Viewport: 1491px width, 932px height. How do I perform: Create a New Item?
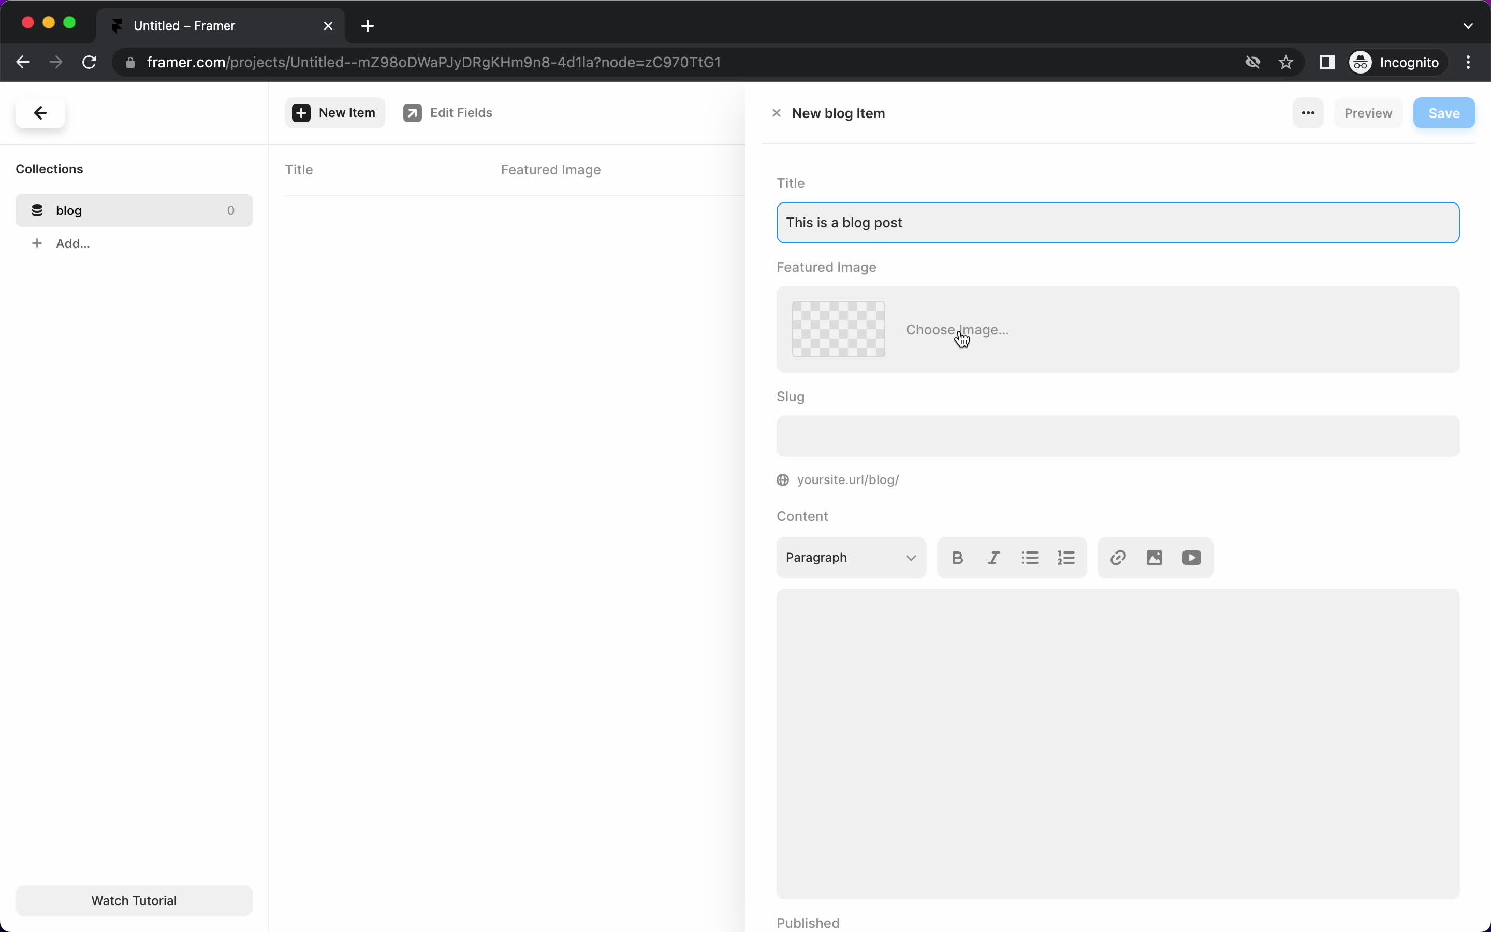334,113
